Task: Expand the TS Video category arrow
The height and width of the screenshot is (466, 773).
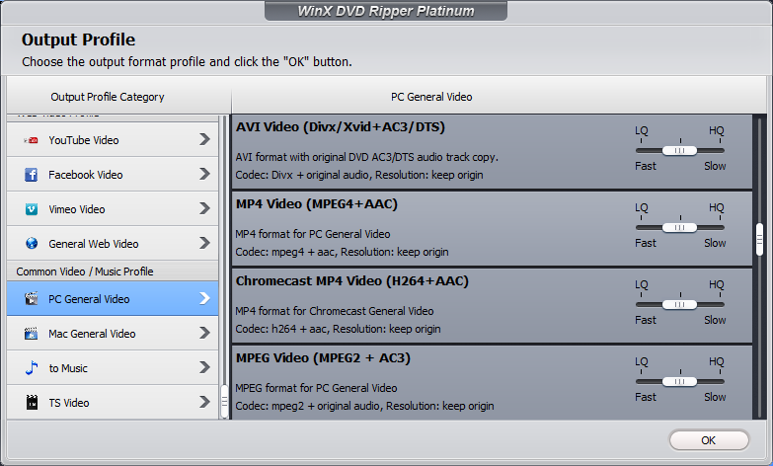Action: 204,403
